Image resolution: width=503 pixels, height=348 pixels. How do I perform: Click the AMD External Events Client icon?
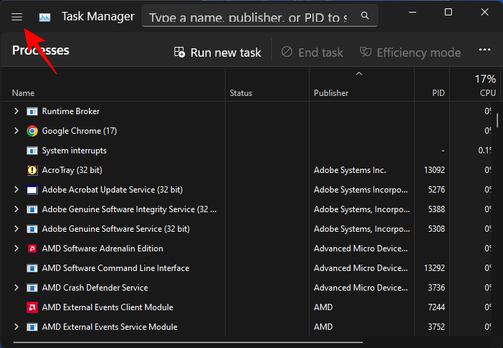(32, 307)
